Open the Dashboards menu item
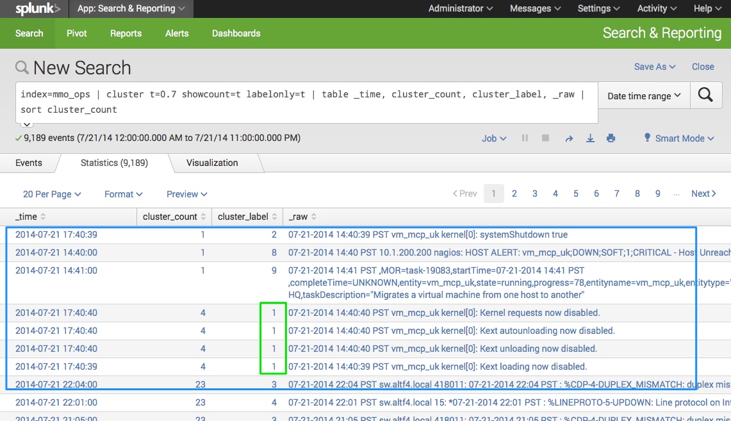Screen dimensions: 731x421 pyautogui.click(x=236, y=33)
